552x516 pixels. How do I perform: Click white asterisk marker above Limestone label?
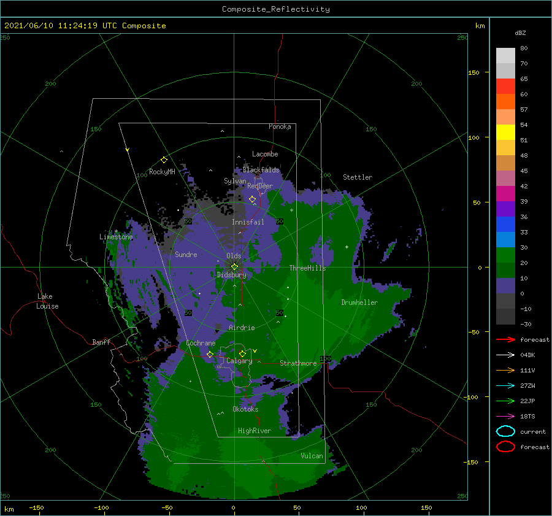(116, 231)
